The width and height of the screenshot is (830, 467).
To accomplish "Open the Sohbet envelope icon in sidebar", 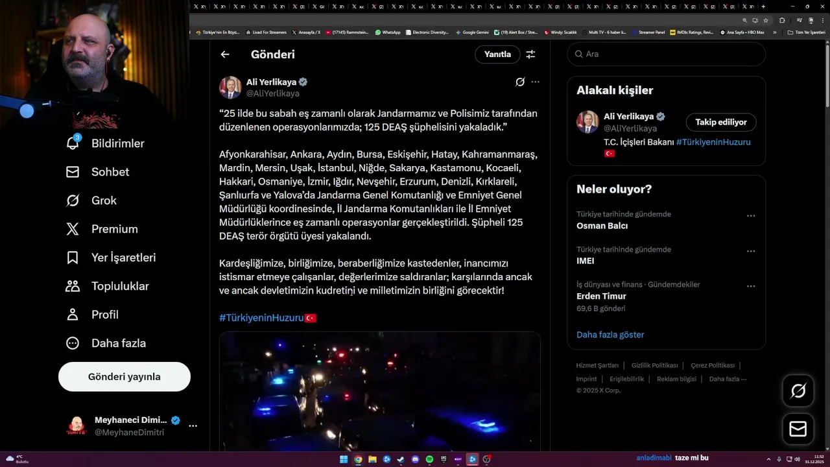I will (73, 172).
